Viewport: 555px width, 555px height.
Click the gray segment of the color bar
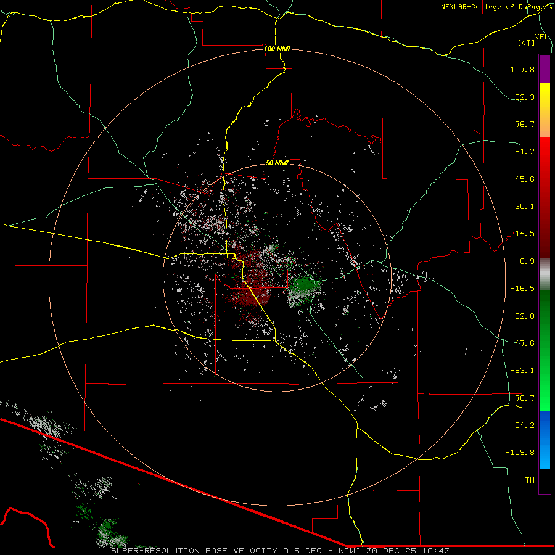point(545,274)
